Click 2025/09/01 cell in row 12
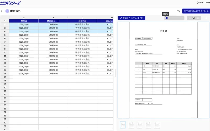The width and height of the screenshot is (210, 131). pyautogui.click(x=24, y=59)
